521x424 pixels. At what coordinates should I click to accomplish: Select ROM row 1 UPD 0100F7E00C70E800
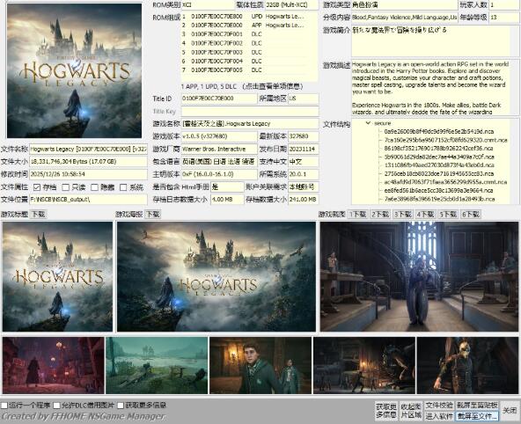pos(250,16)
